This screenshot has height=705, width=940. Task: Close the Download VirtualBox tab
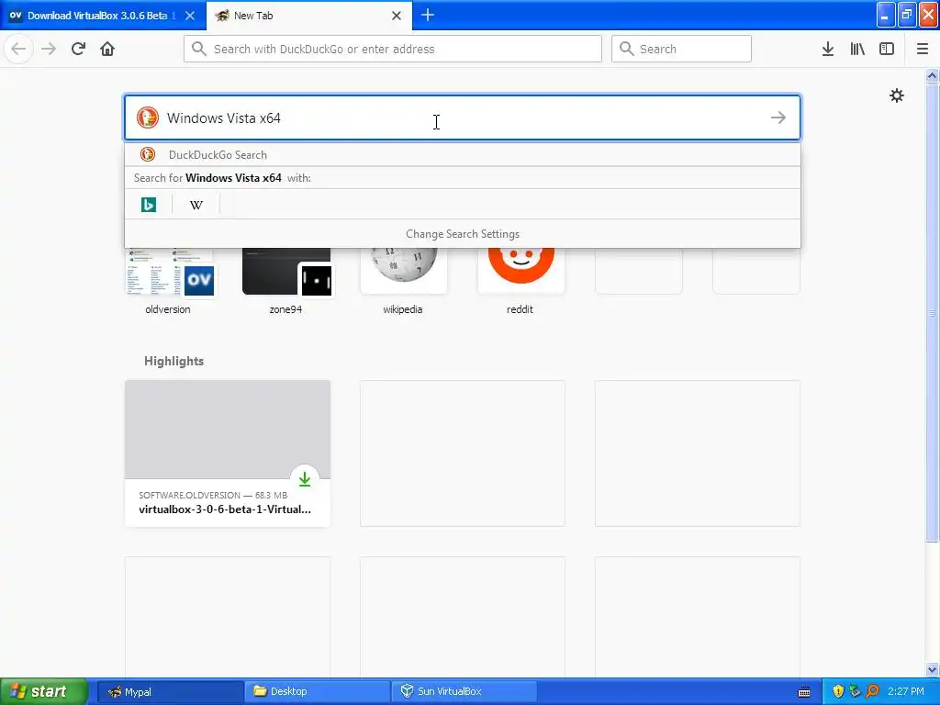189,16
